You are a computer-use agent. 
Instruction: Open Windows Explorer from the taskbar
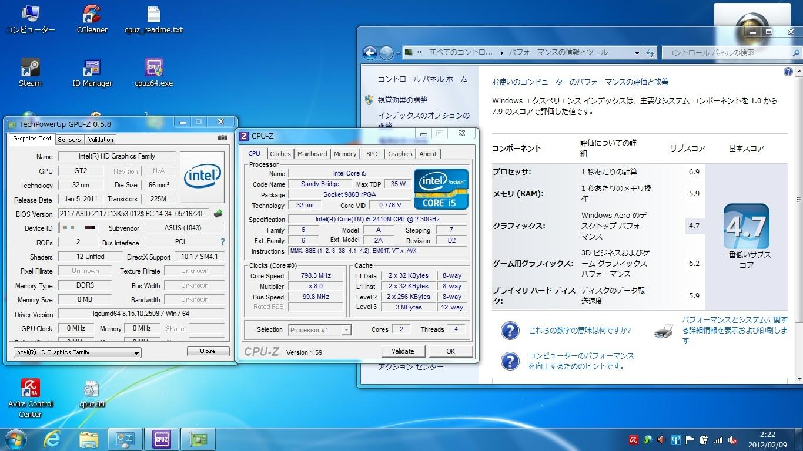89,439
